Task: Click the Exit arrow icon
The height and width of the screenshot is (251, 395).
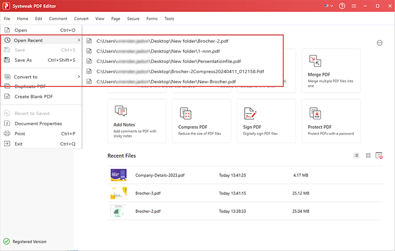Action: point(7,144)
